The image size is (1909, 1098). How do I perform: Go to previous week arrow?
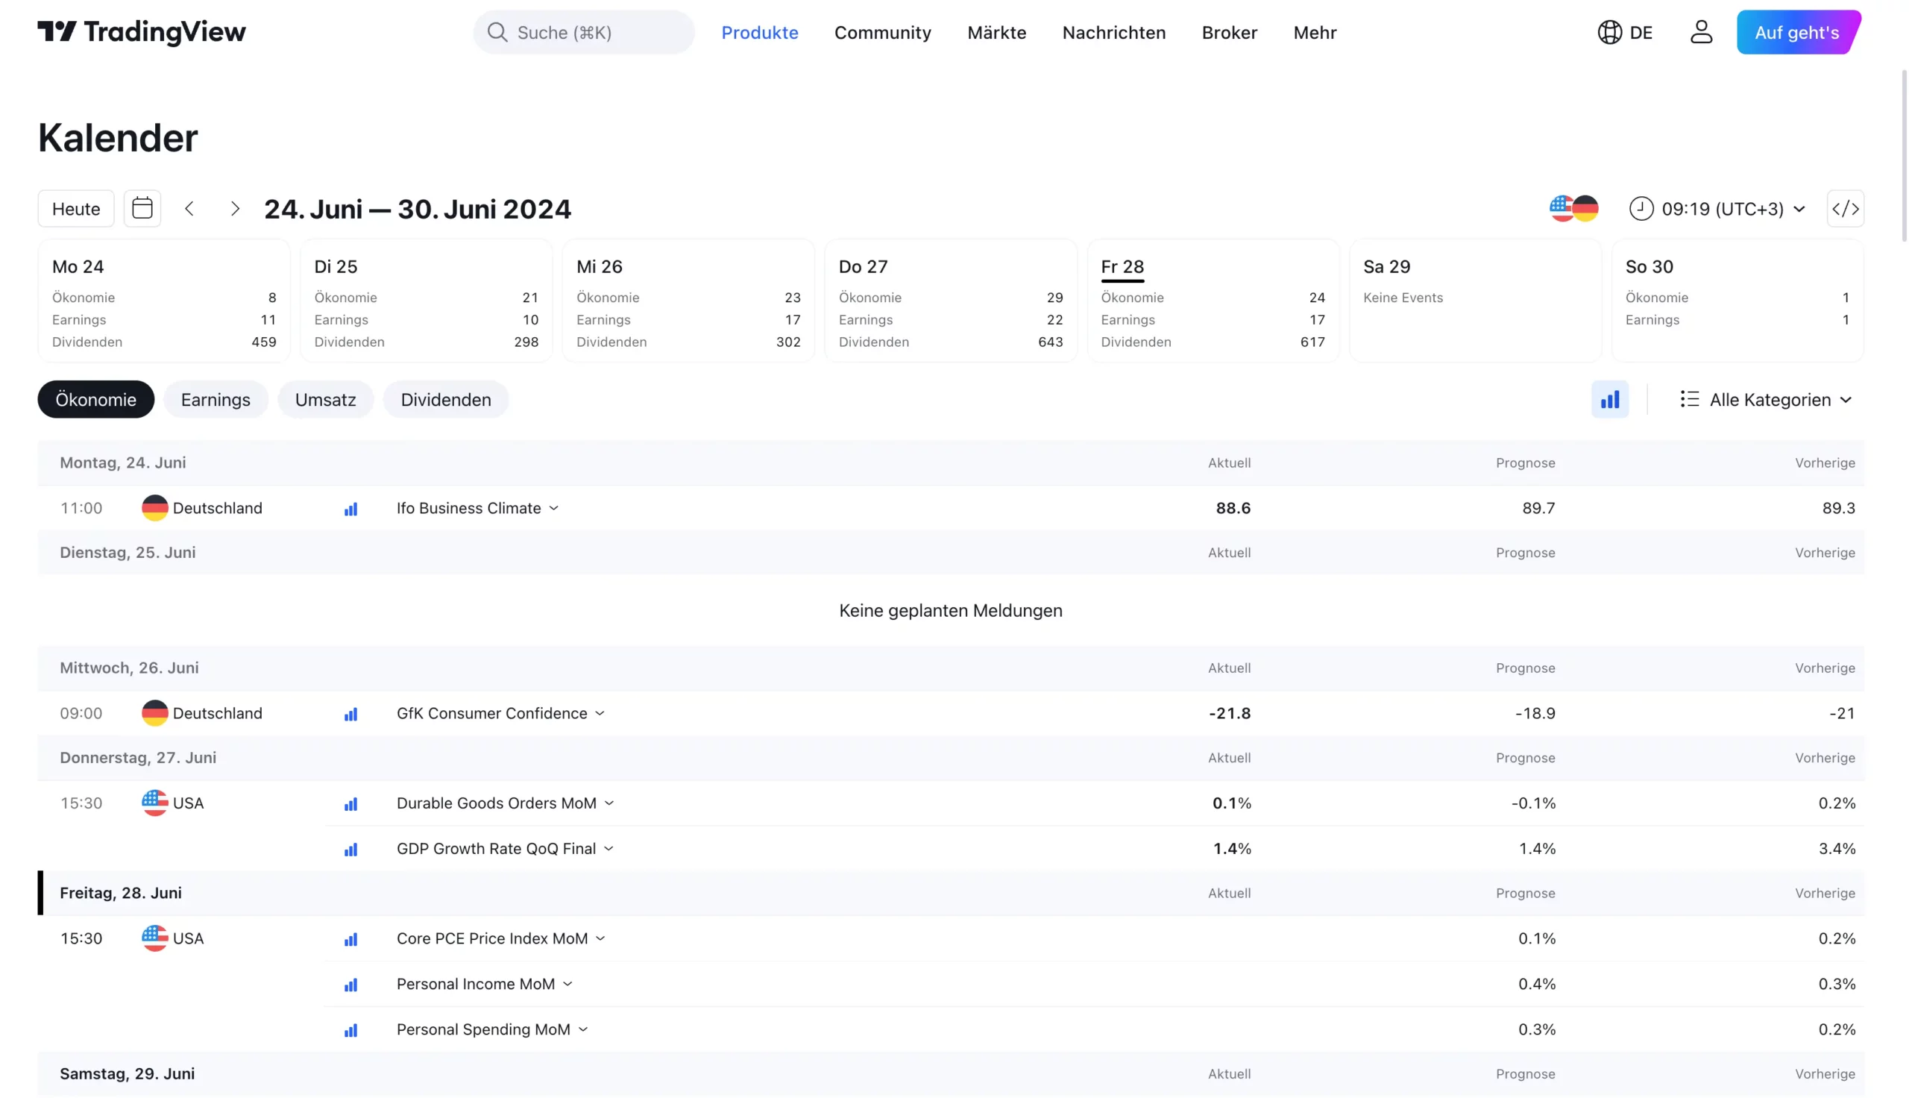(189, 208)
